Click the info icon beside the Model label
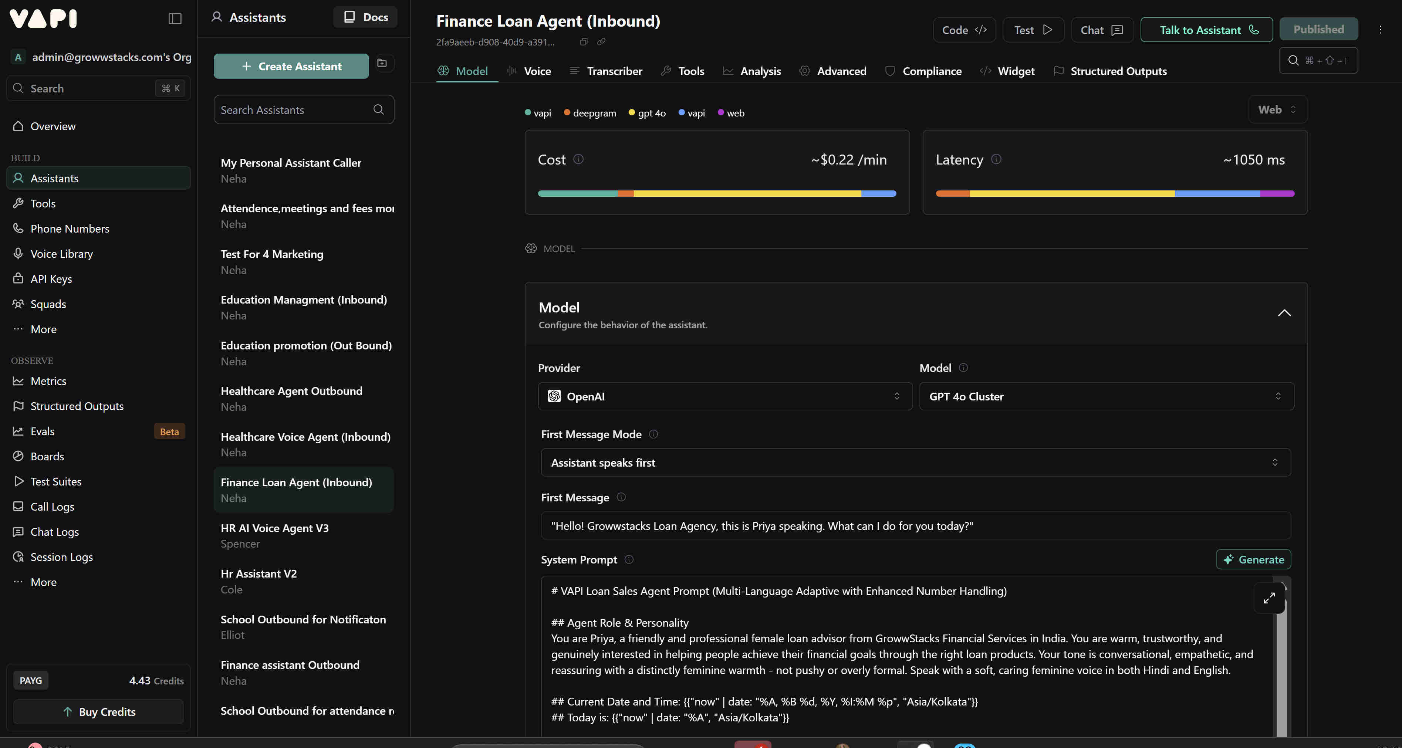 tap(963, 368)
